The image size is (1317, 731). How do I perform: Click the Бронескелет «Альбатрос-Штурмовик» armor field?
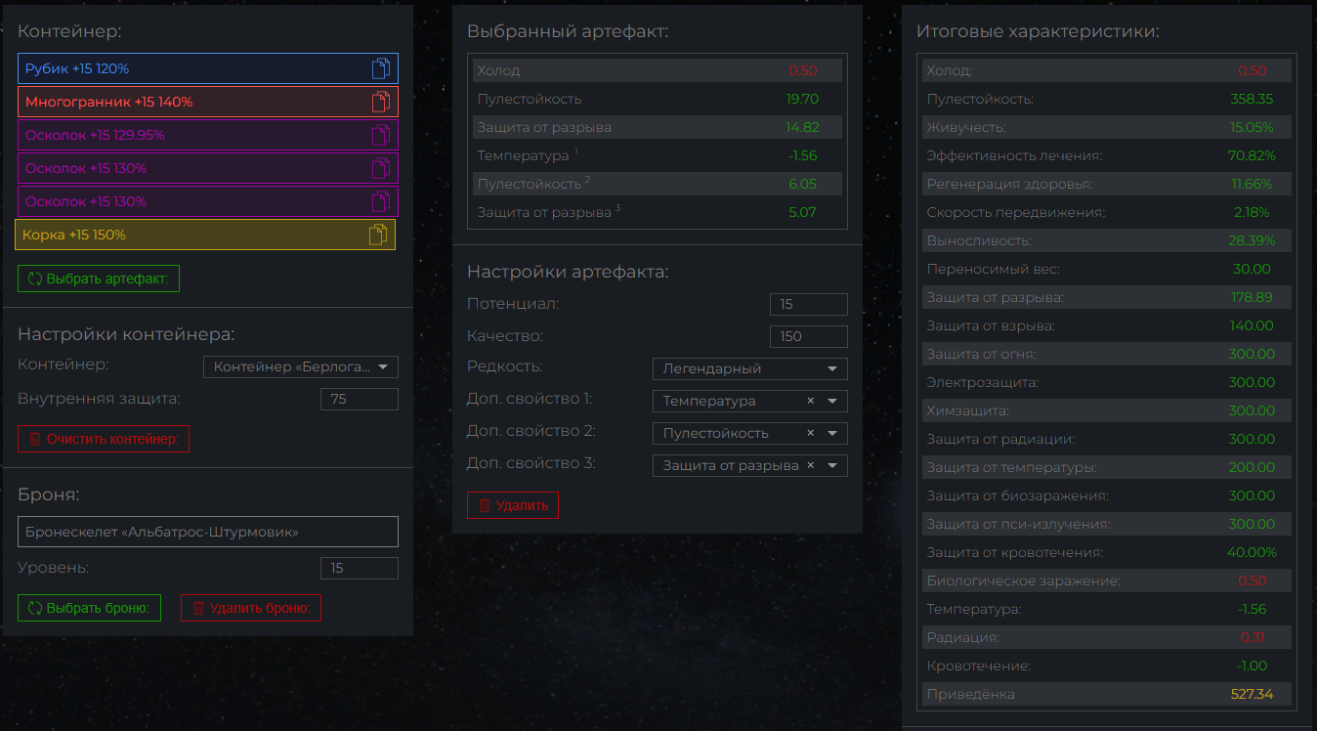pyautogui.click(x=207, y=532)
